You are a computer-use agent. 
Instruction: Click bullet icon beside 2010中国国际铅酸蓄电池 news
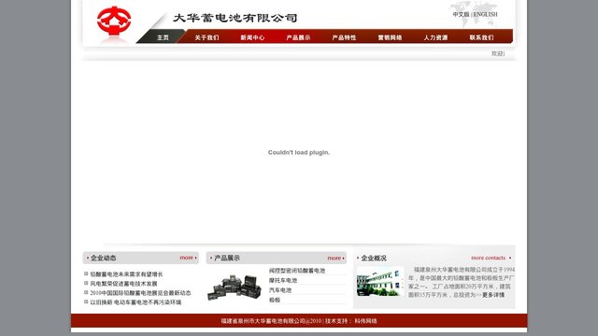click(86, 292)
